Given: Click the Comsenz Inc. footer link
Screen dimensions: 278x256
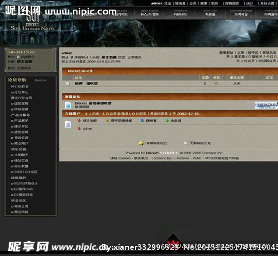Looking at the screenshot, I should pos(162,158).
